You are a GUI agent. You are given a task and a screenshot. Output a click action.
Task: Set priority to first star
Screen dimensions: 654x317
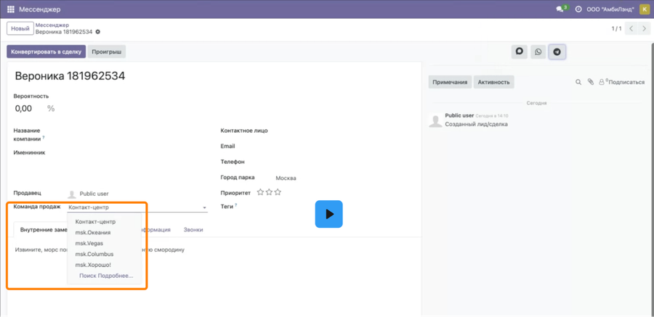pos(260,192)
